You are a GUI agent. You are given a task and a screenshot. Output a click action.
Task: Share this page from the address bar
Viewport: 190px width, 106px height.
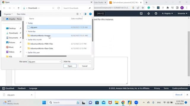click(138, 8)
